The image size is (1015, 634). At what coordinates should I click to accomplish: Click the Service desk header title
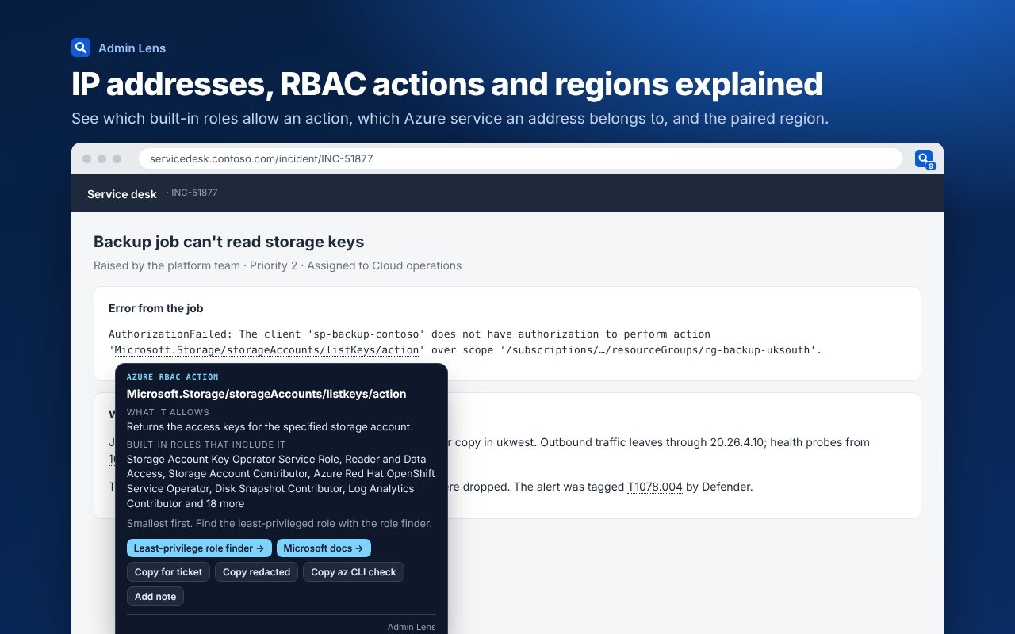(x=122, y=194)
